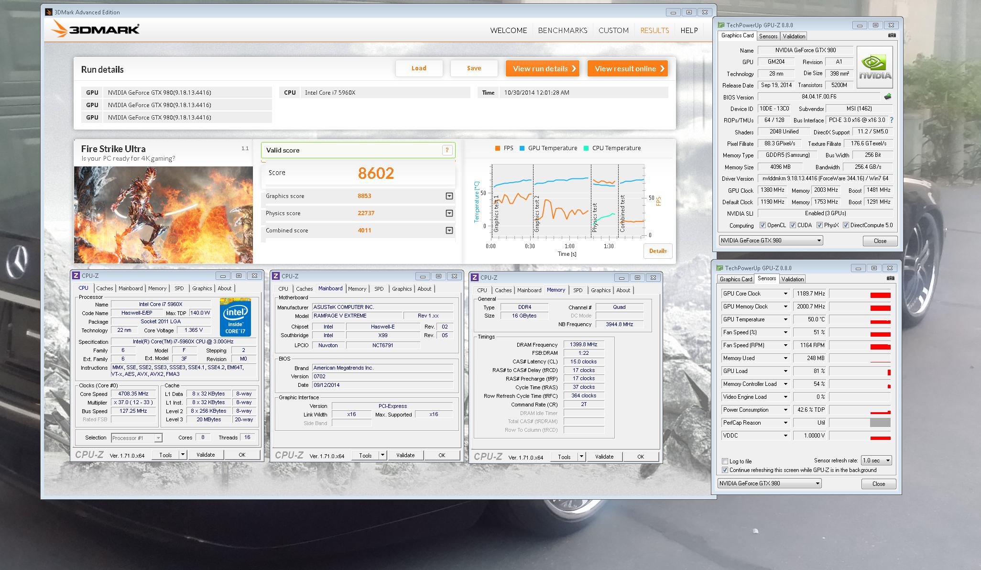Image resolution: width=981 pixels, height=570 pixels.
Task: Click View run details button
Action: [543, 68]
